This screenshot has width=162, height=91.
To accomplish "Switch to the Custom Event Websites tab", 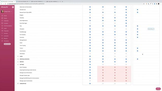I will click(23, 2).
